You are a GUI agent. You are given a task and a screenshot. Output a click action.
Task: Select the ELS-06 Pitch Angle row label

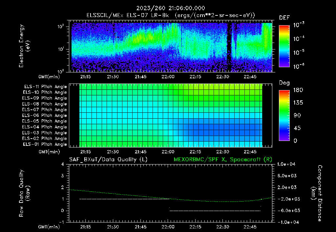(44, 115)
